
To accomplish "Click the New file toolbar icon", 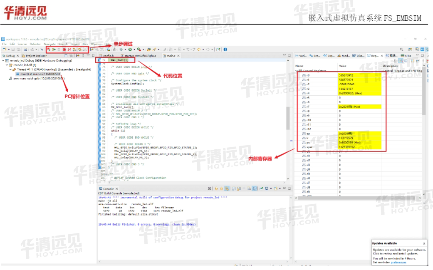I will (x=5, y=49).
